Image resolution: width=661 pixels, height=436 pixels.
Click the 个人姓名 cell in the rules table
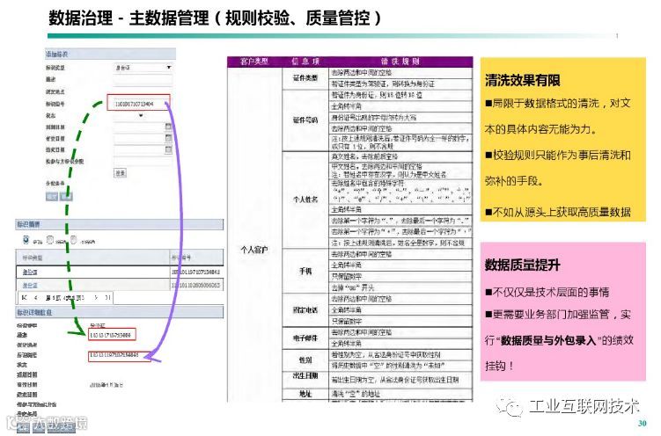coord(305,200)
